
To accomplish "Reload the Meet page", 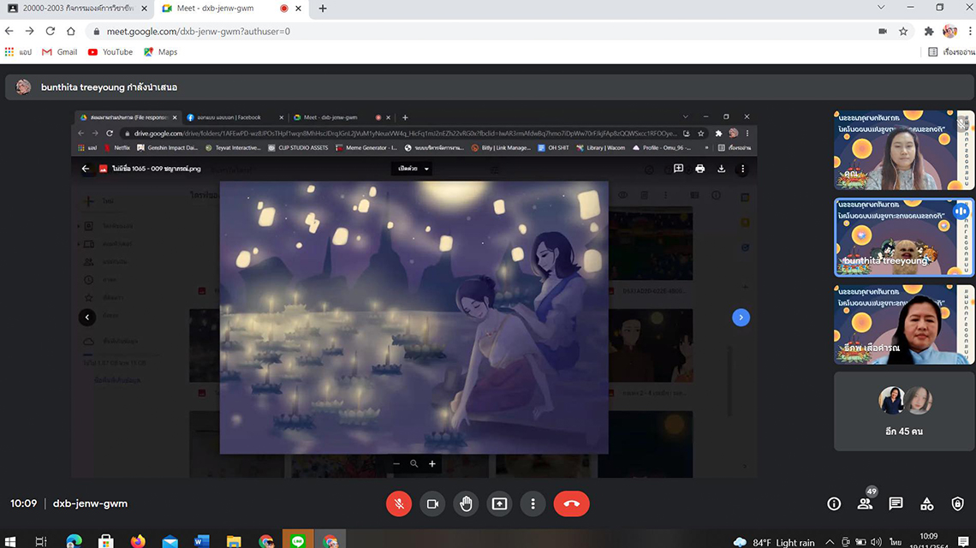I will coord(51,31).
